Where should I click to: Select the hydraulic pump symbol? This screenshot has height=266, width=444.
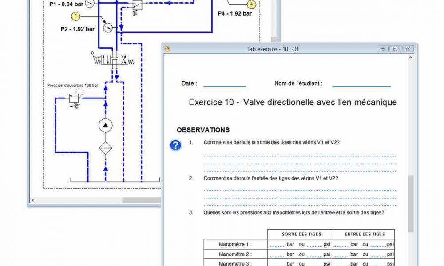[106, 125]
